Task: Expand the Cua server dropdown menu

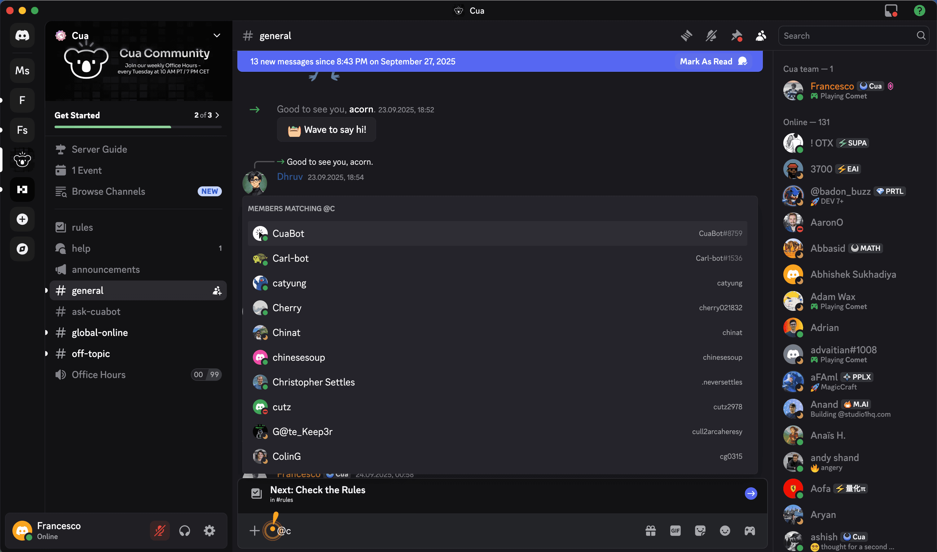Action: pos(217,36)
